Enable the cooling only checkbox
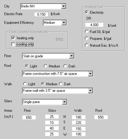The image size is (128, 139). click(x=13, y=44)
